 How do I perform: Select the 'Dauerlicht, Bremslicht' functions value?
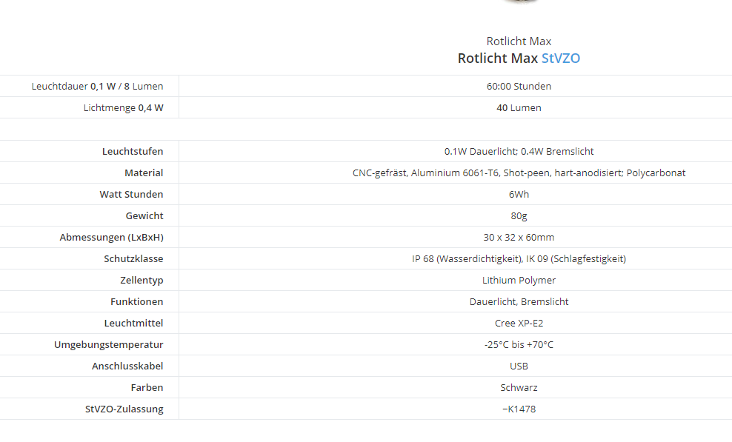coord(519,302)
